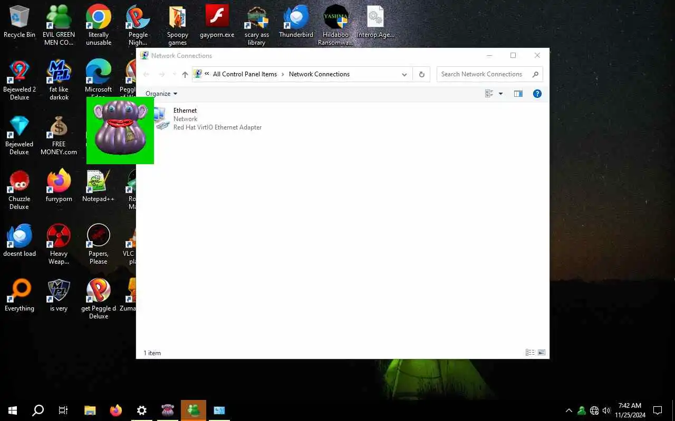Open the fat like darkok shortcut

pyautogui.click(x=59, y=80)
